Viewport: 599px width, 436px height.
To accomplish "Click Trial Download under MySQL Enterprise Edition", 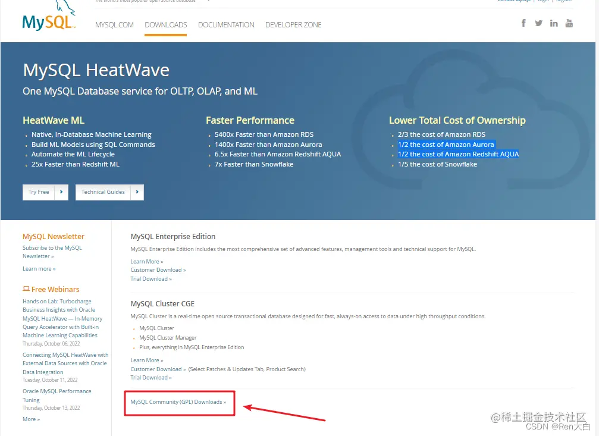I will tap(151, 278).
